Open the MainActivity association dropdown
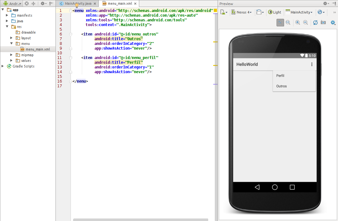The image size is (338, 221). click(299, 12)
